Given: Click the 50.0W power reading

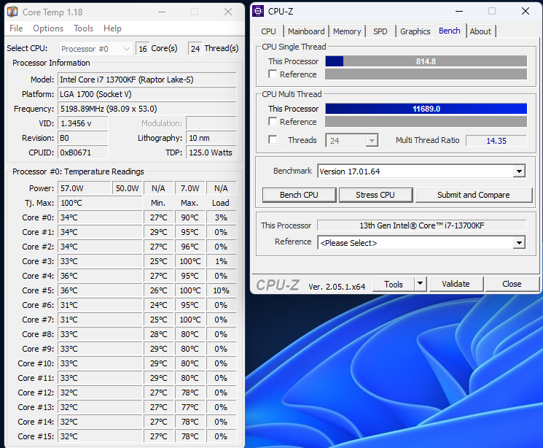Looking at the screenshot, I should [127, 188].
